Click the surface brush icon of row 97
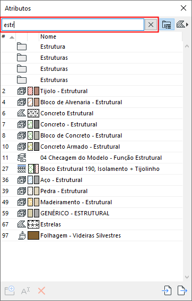 22,236
